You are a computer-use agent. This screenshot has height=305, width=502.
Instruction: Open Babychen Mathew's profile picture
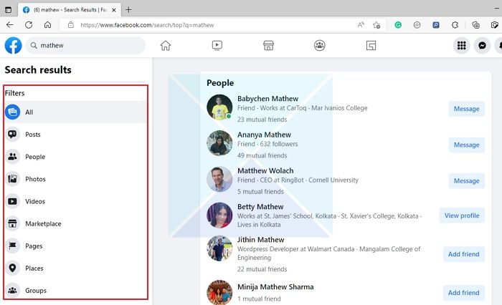tap(219, 107)
